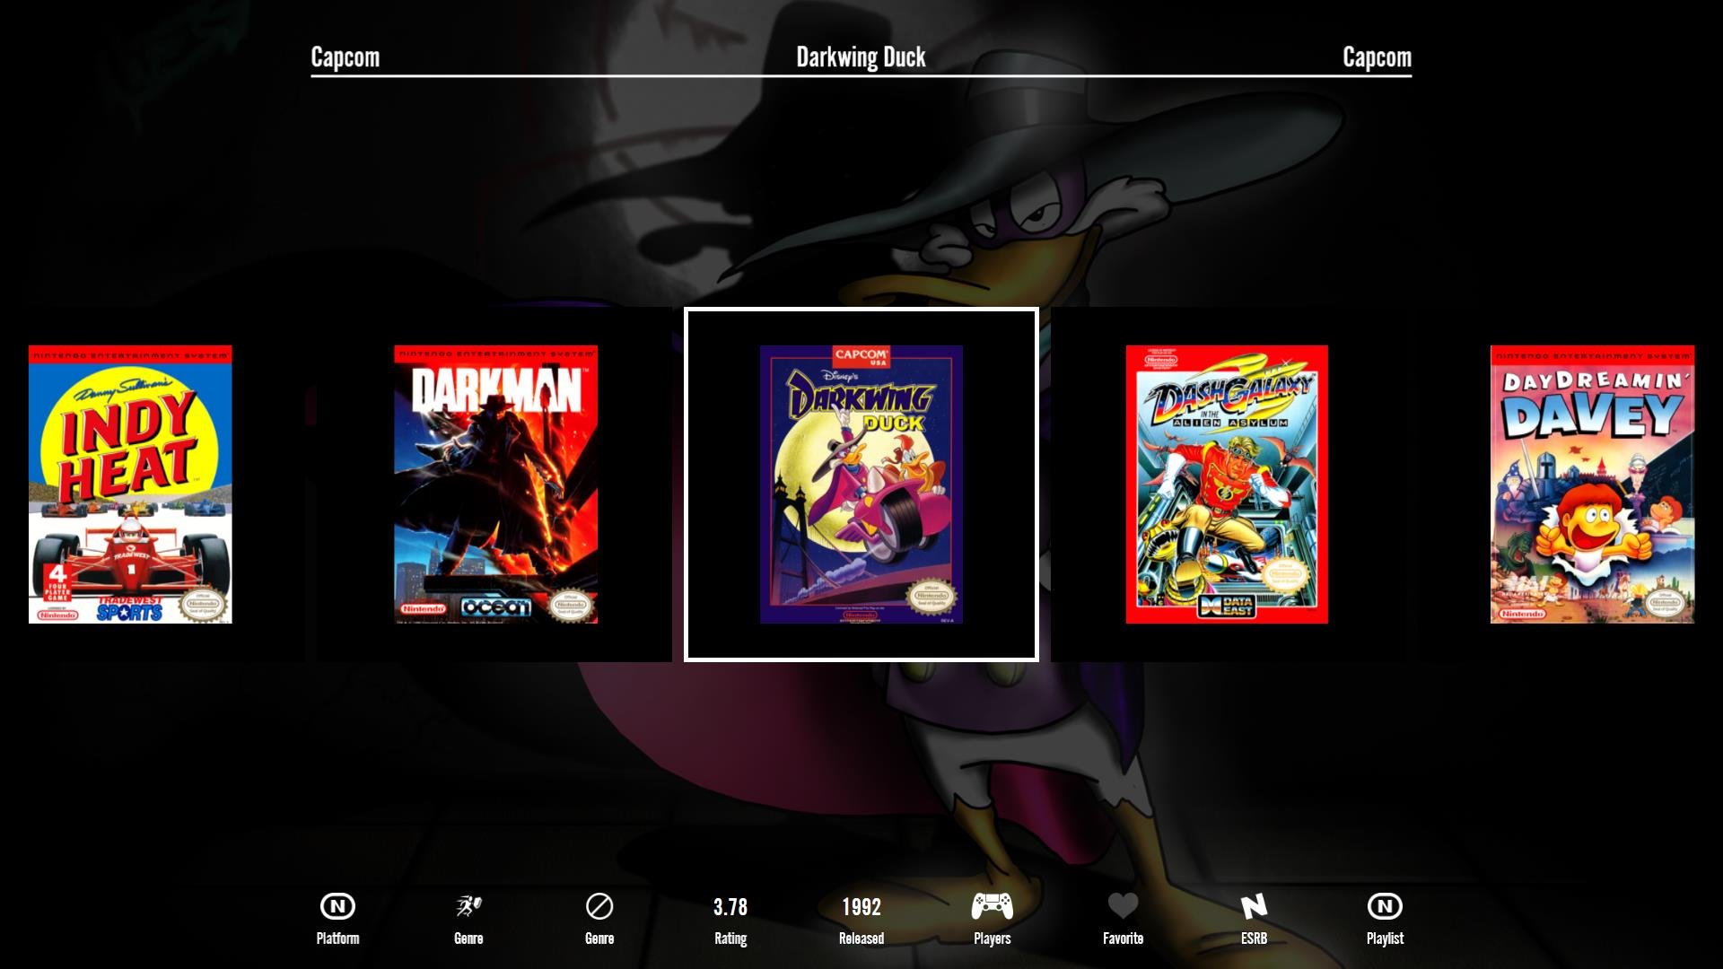This screenshot has height=969, width=1723.
Task: Click the Favorite label text
Action: pos(1123,938)
